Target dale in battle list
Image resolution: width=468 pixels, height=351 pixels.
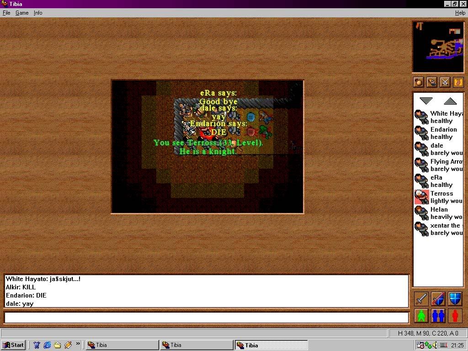[x=438, y=149]
